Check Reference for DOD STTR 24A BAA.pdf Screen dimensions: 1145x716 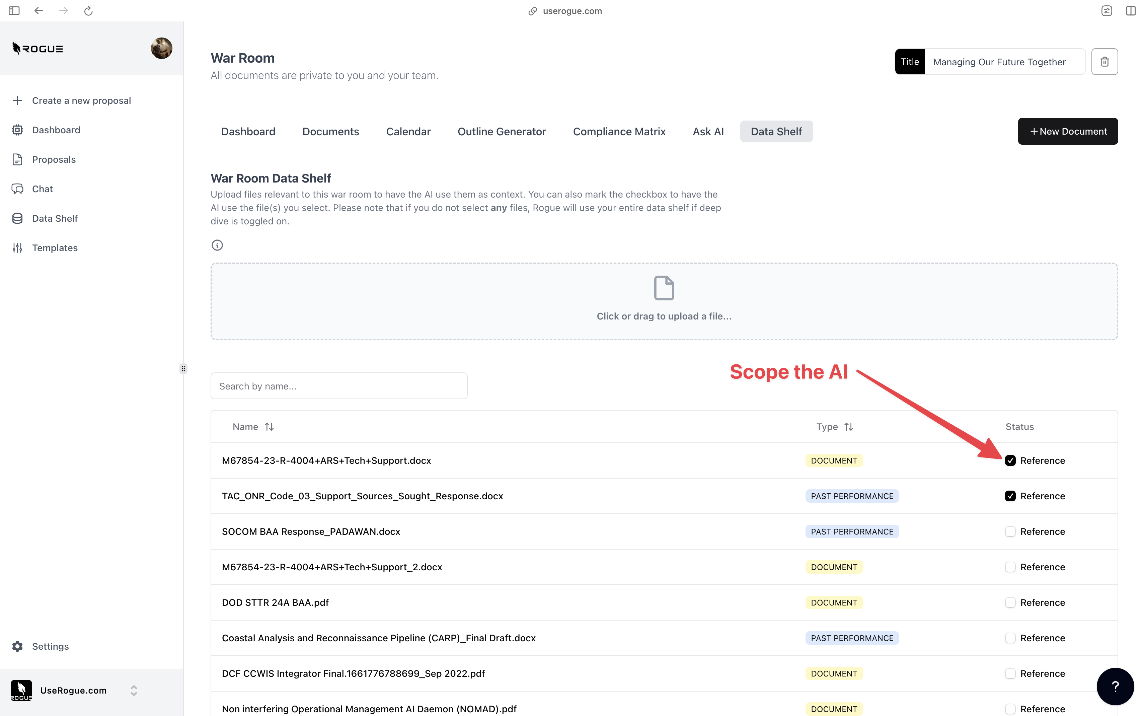point(1010,602)
